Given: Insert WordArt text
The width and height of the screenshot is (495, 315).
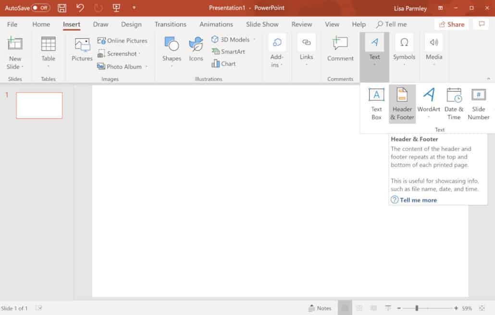Looking at the screenshot, I should [x=428, y=103].
